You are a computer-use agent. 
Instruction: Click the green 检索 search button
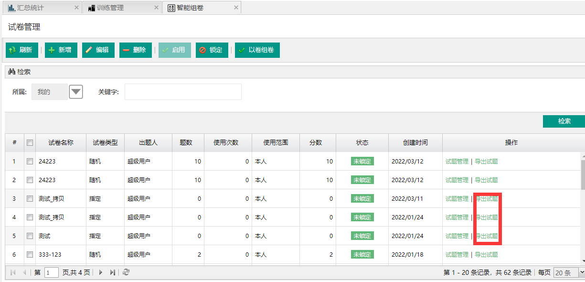[564, 121]
